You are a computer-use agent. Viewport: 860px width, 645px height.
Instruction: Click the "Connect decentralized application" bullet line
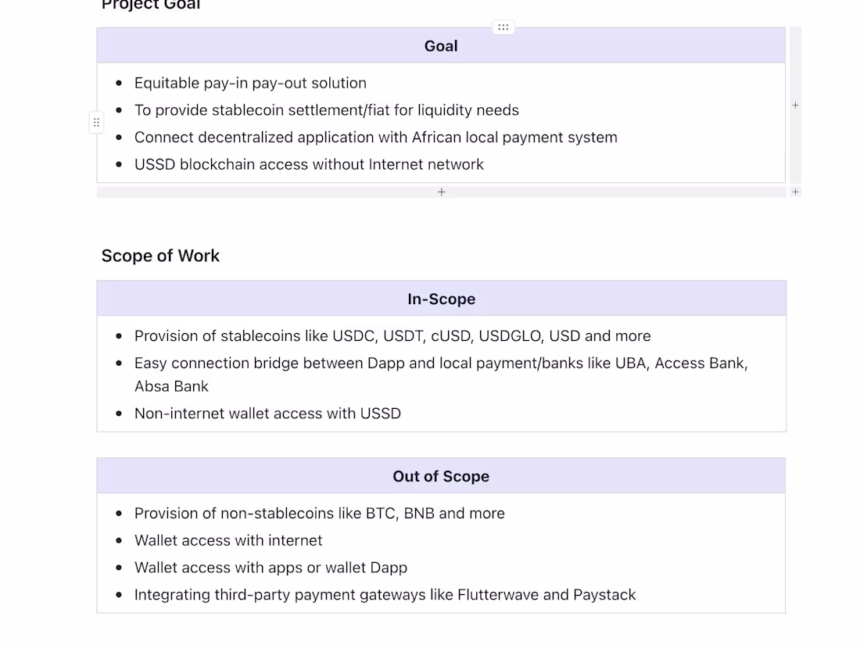(x=375, y=138)
